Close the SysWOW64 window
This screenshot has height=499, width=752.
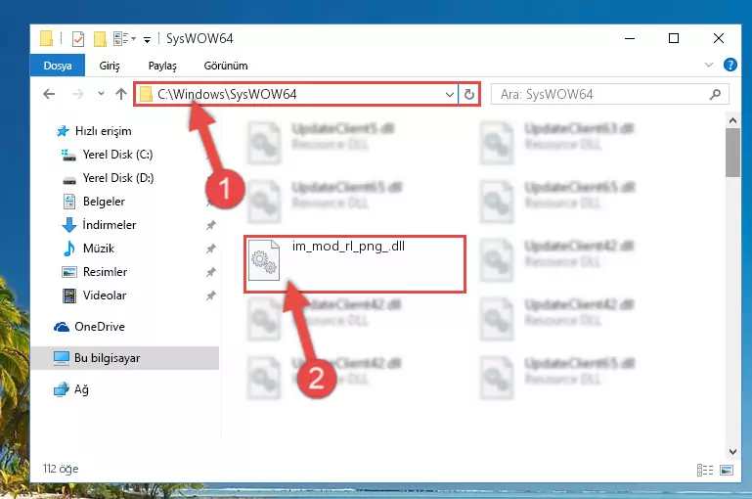pyautogui.click(x=719, y=38)
